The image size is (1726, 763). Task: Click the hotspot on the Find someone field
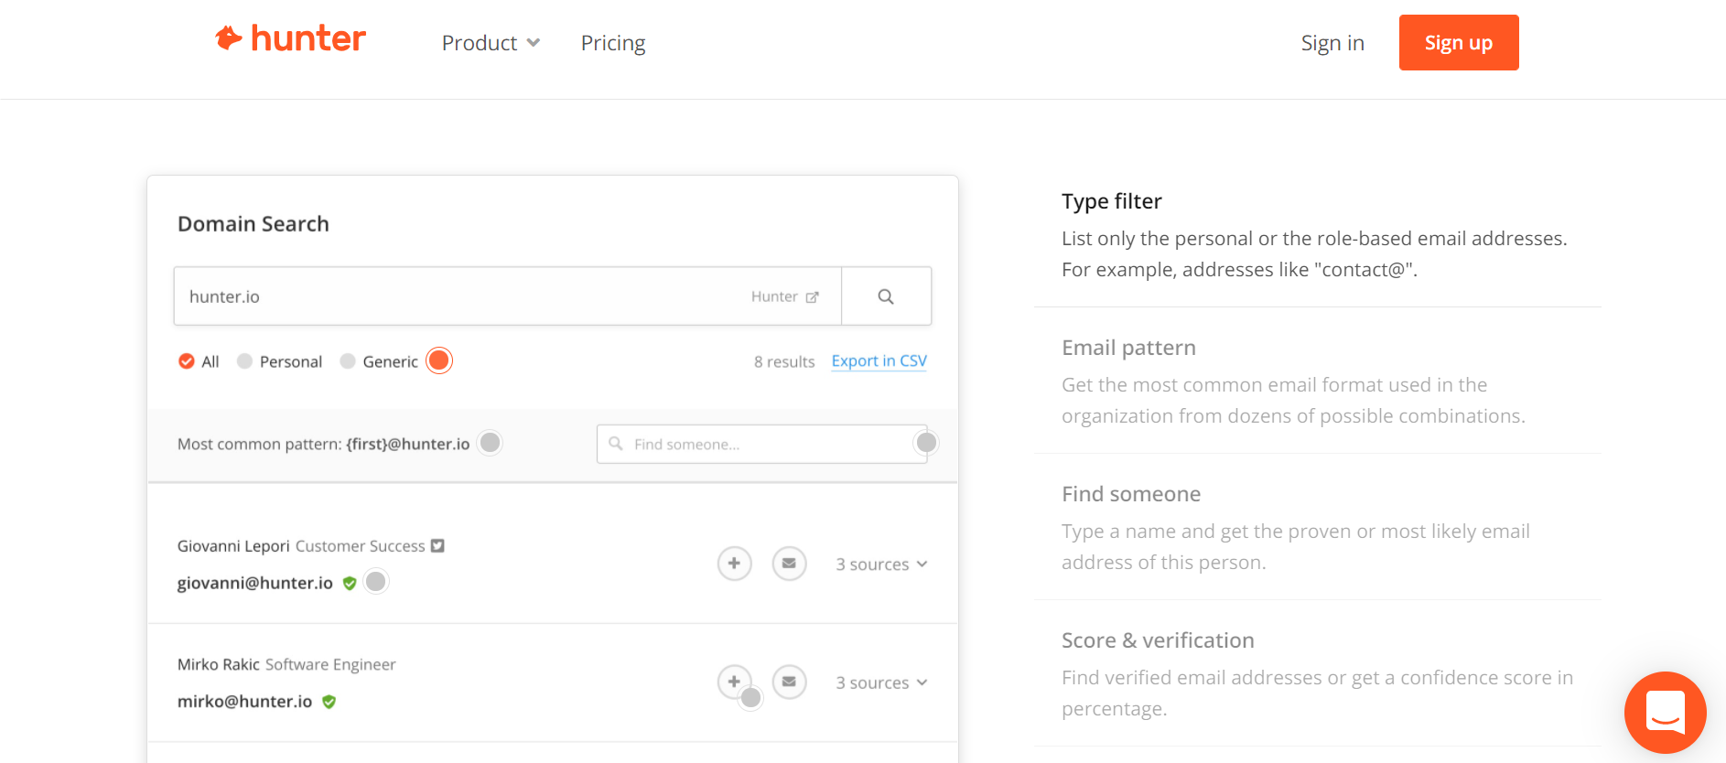click(x=926, y=443)
